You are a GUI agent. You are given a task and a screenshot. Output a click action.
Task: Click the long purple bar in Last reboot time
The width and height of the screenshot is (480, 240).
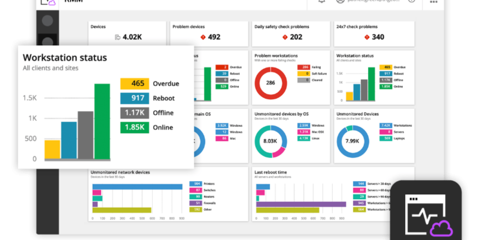(301, 204)
